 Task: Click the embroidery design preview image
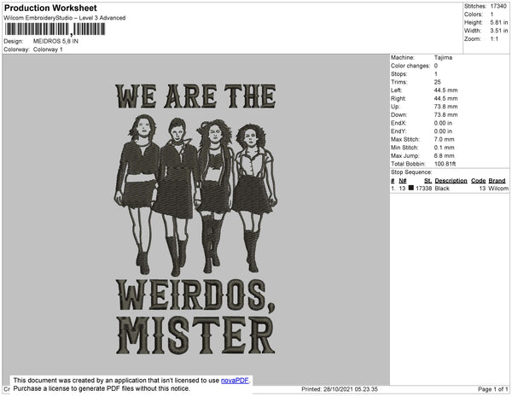196,219
